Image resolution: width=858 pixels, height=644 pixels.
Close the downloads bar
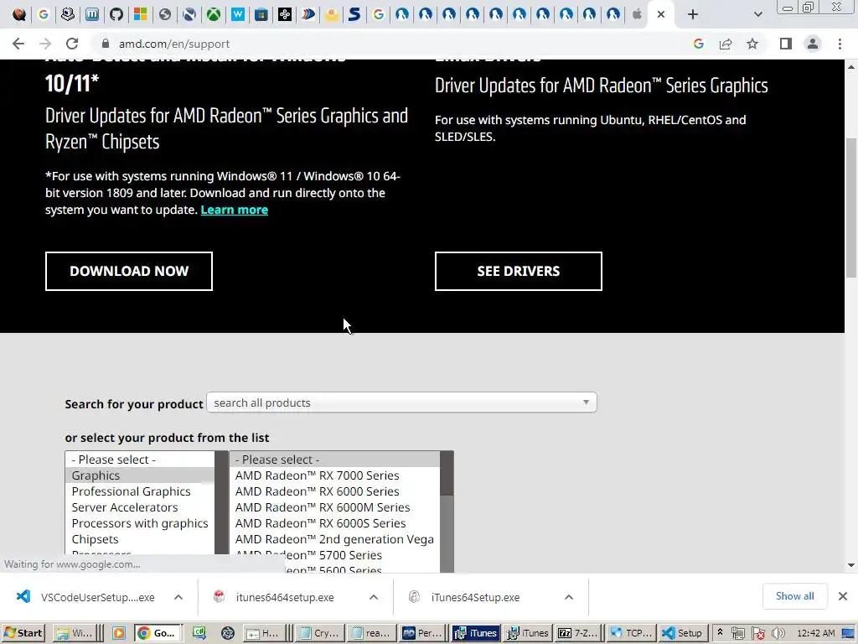point(843,596)
